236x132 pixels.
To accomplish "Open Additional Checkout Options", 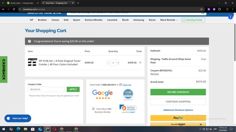I will click(x=178, y=110).
